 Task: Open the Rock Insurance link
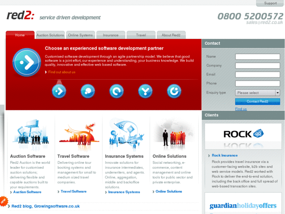(225, 155)
